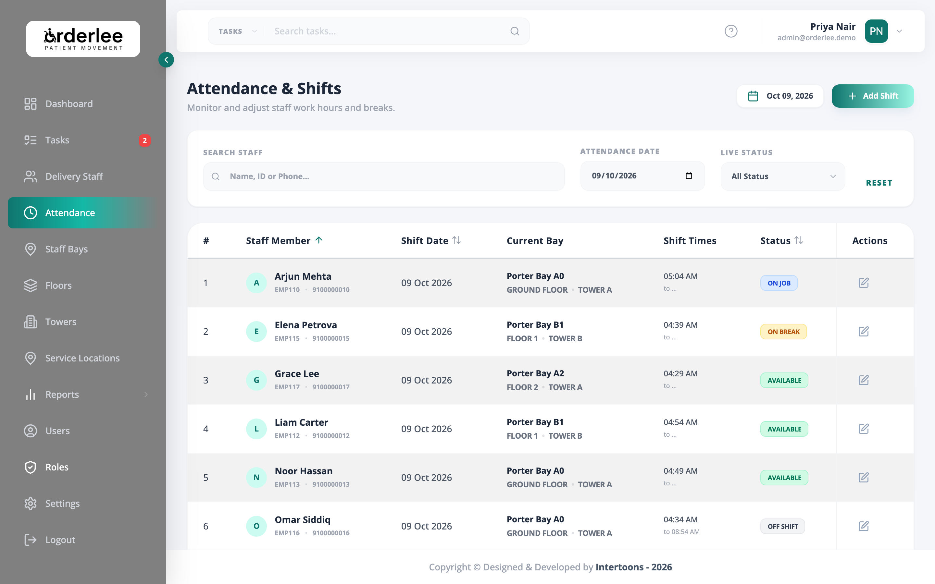This screenshot has height=584, width=935.
Task: Edit Grace Lee's shift
Action: 864,380
